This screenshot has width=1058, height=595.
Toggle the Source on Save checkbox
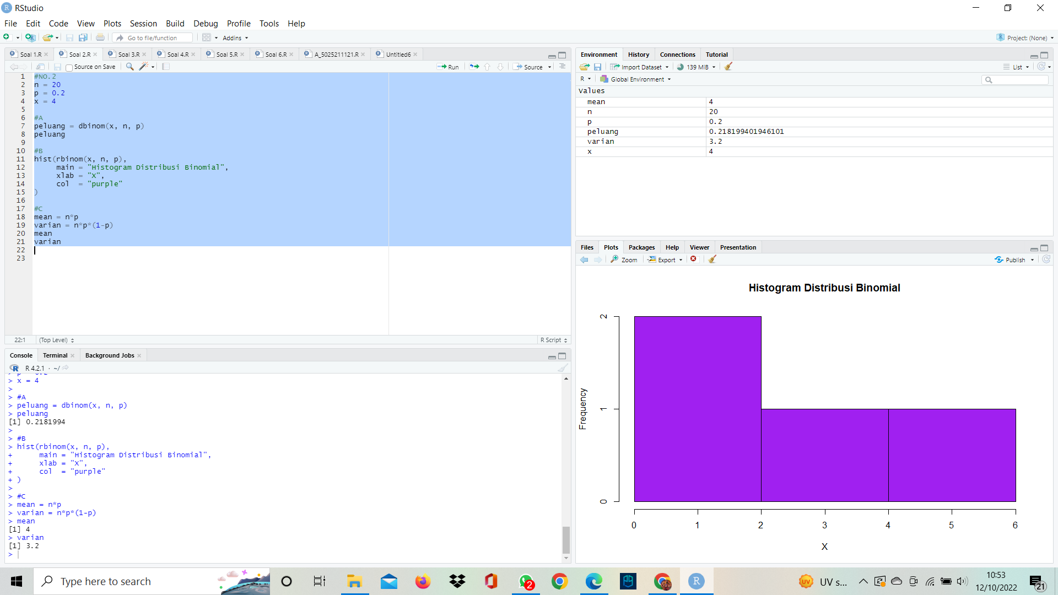tap(69, 67)
